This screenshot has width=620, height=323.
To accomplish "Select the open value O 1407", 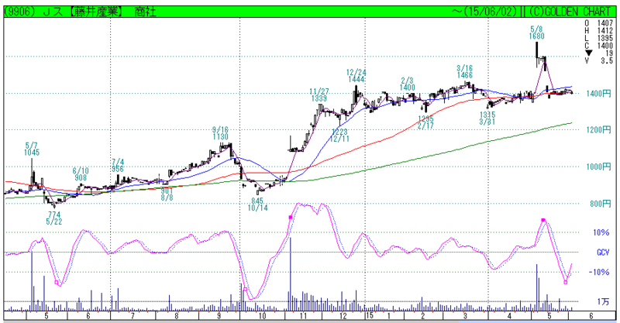I will [598, 23].
